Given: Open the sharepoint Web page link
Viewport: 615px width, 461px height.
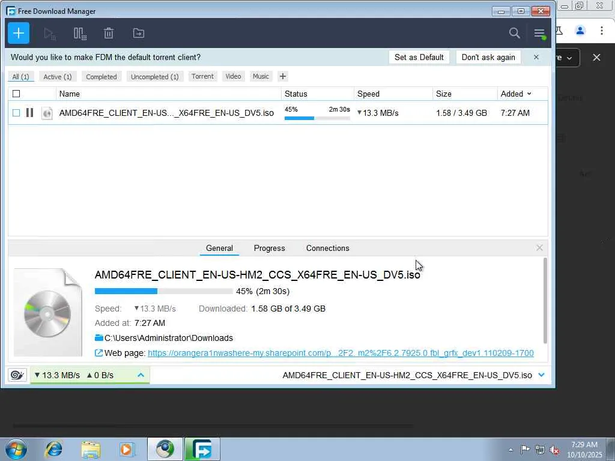Looking at the screenshot, I should tap(341, 353).
